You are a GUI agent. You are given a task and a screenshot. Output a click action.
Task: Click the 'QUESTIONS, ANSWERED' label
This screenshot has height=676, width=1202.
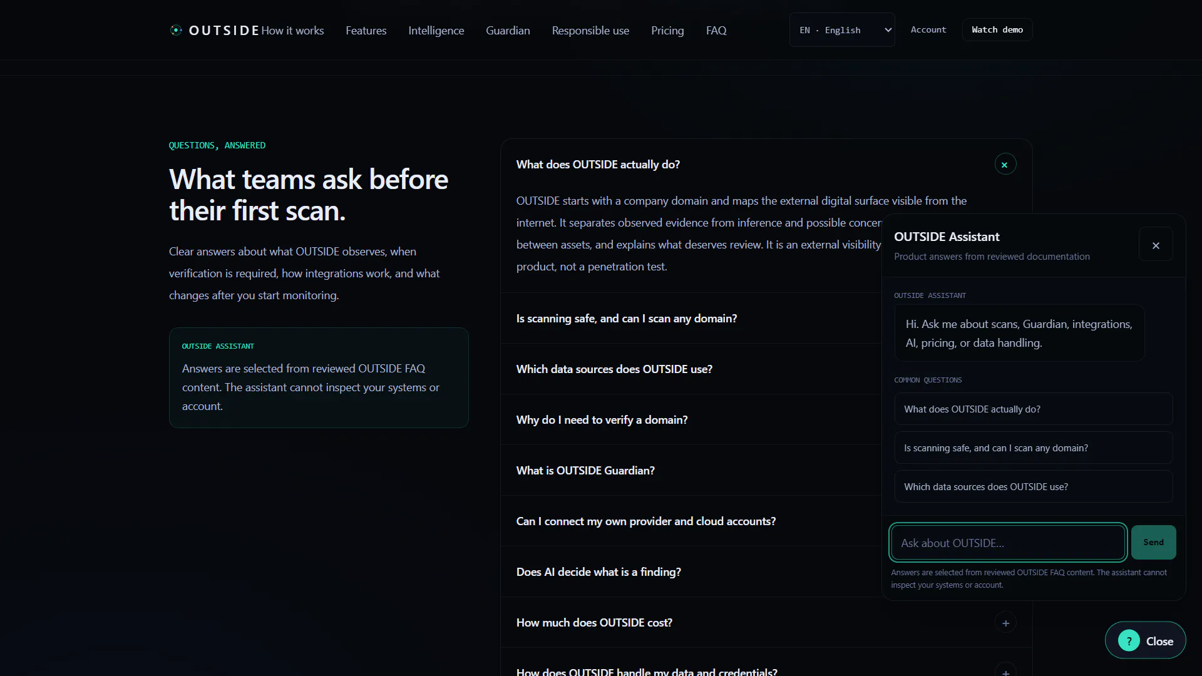pyautogui.click(x=217, y=145)
